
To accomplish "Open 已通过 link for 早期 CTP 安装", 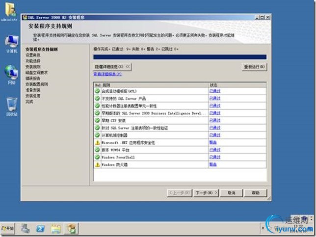I will pyautogui.click(x=215, y=121).
